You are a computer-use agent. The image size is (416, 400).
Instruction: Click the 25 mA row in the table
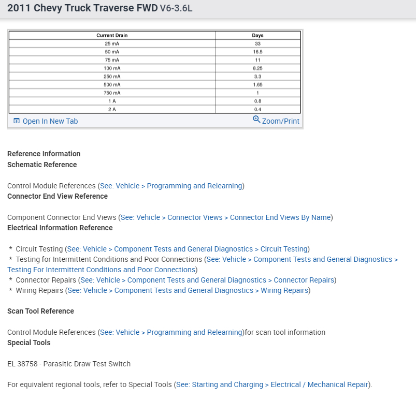[x=155, y=43]
